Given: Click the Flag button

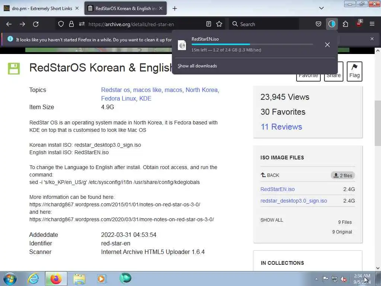Looking at the screenshot, I should pos(355,71).
